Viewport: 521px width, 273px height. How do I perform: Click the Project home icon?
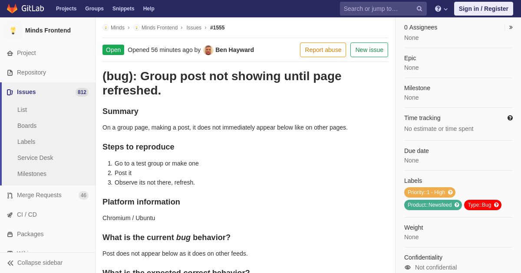click(x=10, y=53)
